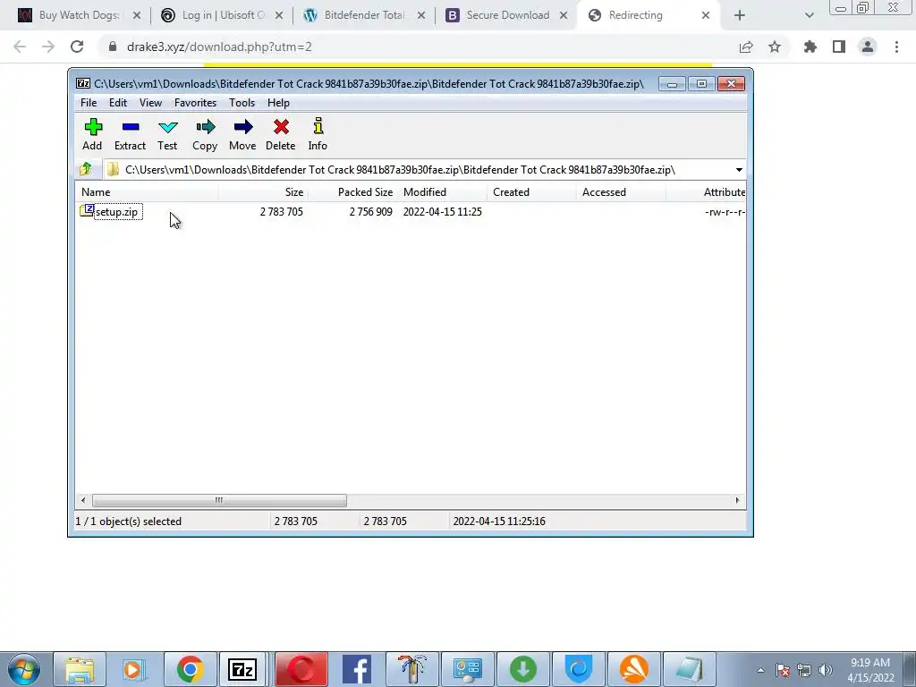The height and width of the screenshot is (687, 916).
Task: Click the lock site info icon
Action: tap(113, 47)
